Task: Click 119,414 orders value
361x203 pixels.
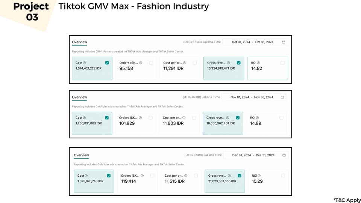Action: 129,181
